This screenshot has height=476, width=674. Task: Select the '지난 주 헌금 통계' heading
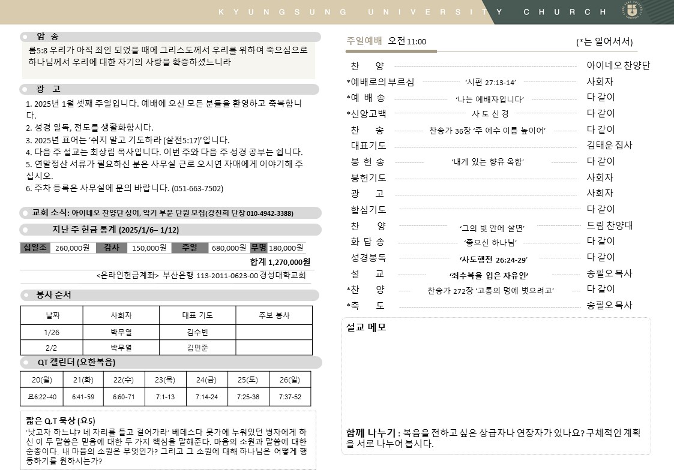pyautogui.click(x=116, y=230)
